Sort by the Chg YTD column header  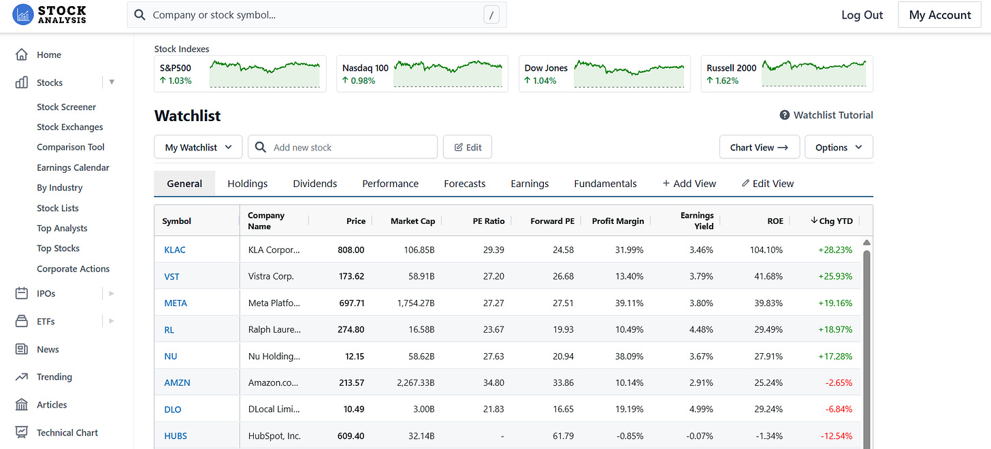(x=831, y=220)
